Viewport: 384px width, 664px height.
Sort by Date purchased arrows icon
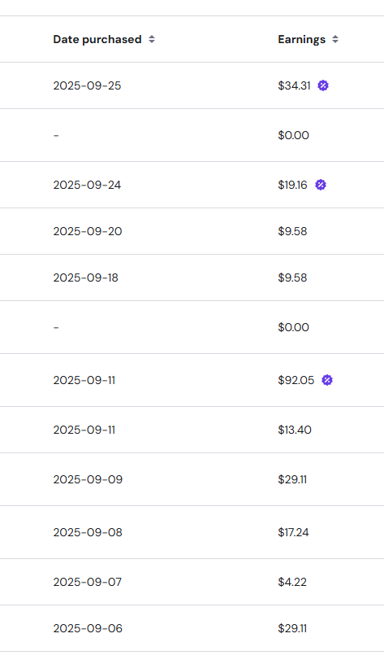[152, 39]
